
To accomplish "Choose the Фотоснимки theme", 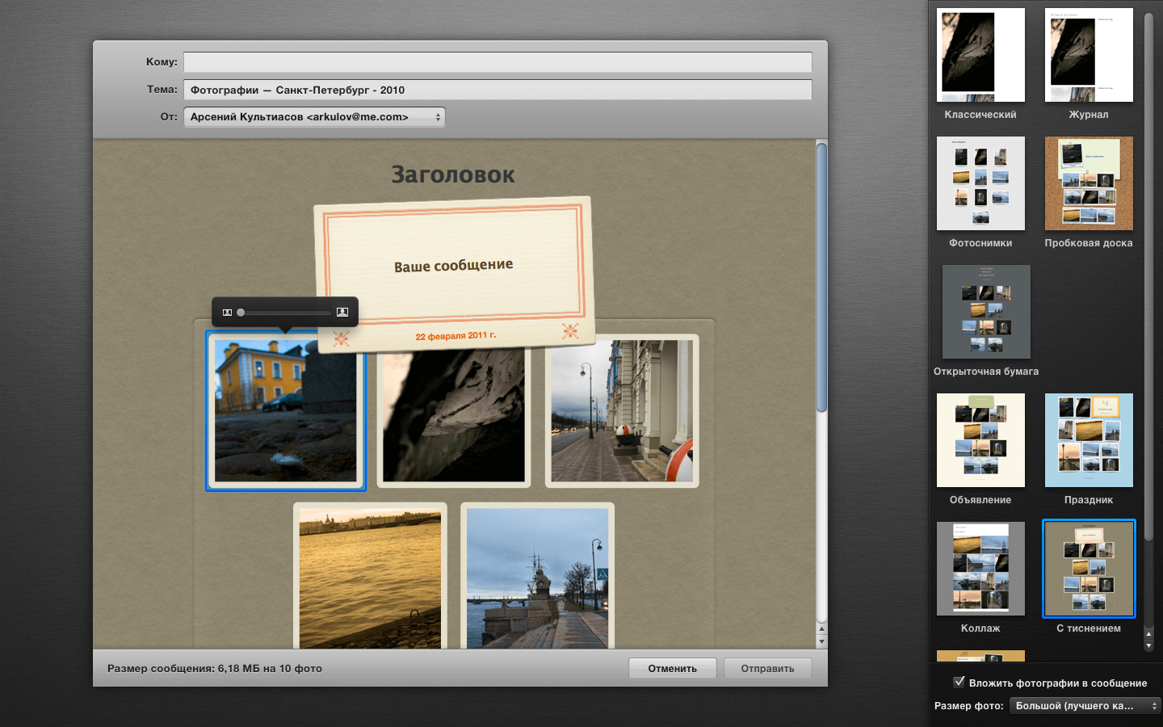I will click(980, 183).
